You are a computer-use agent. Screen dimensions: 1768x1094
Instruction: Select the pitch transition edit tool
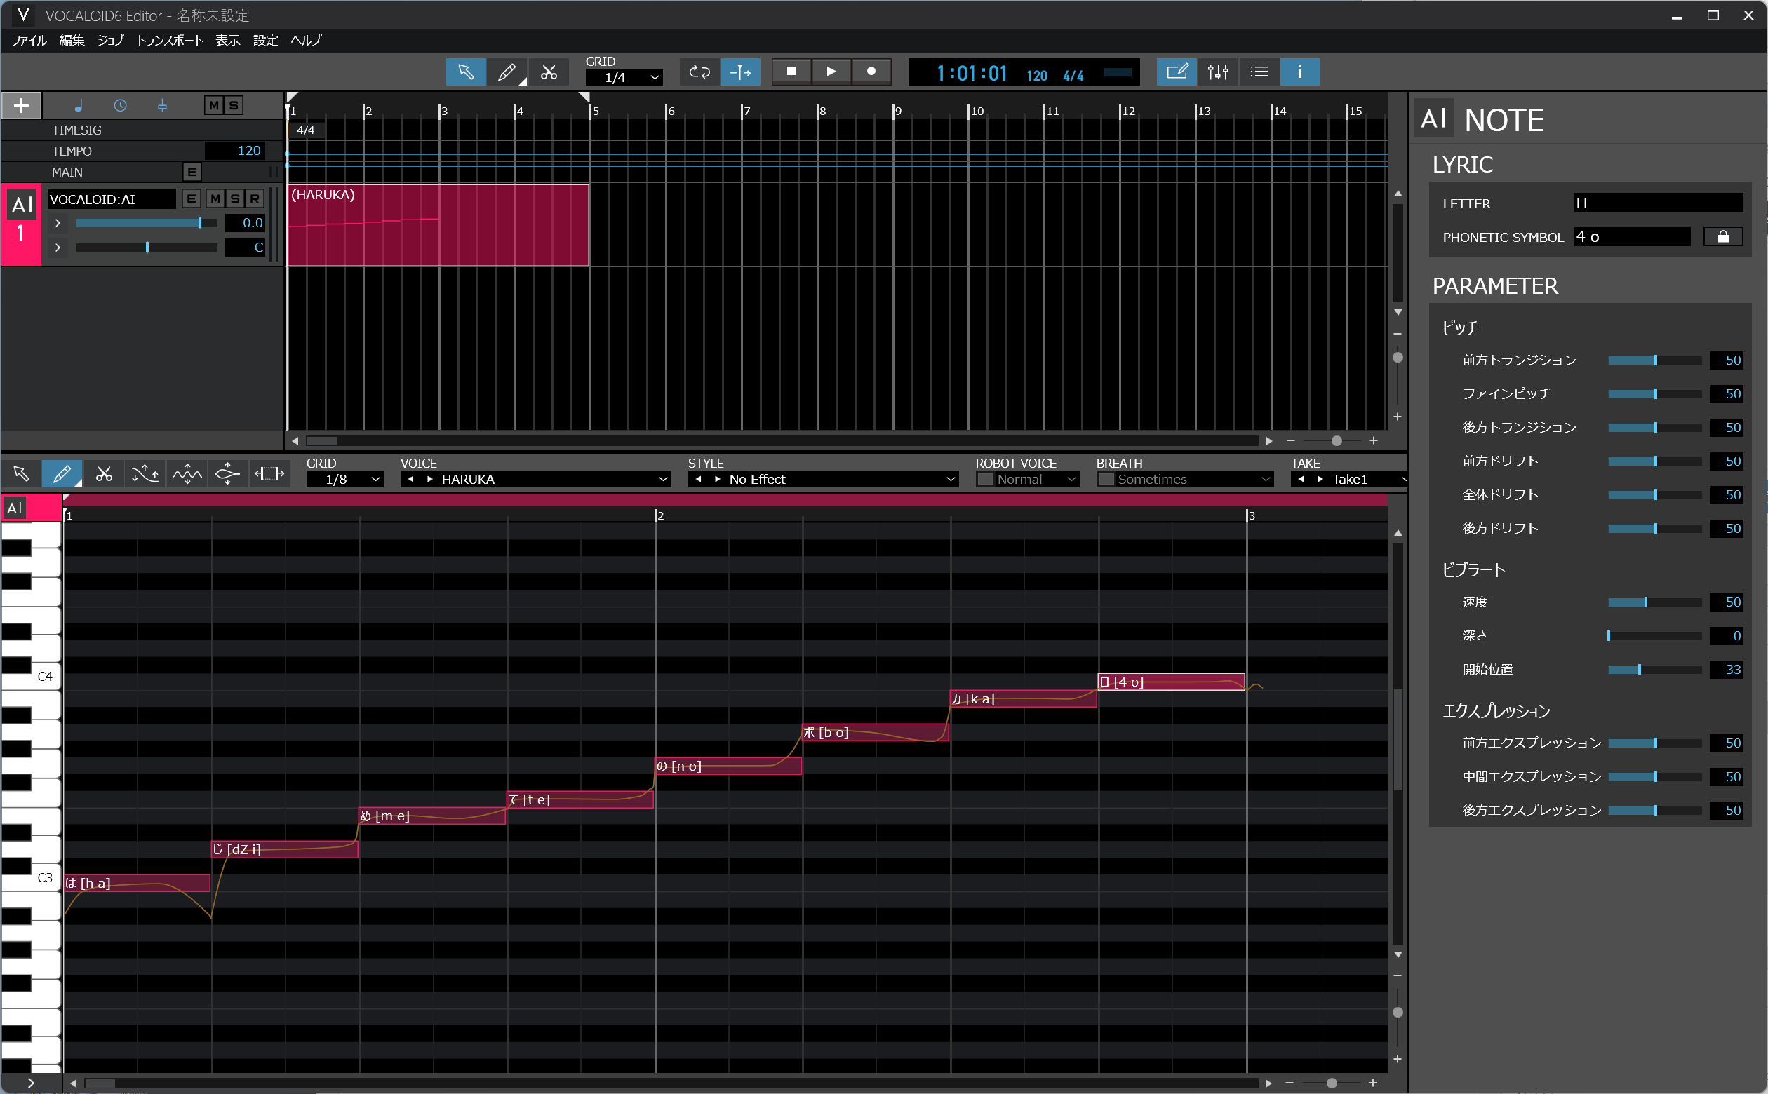tap(145, 474)
